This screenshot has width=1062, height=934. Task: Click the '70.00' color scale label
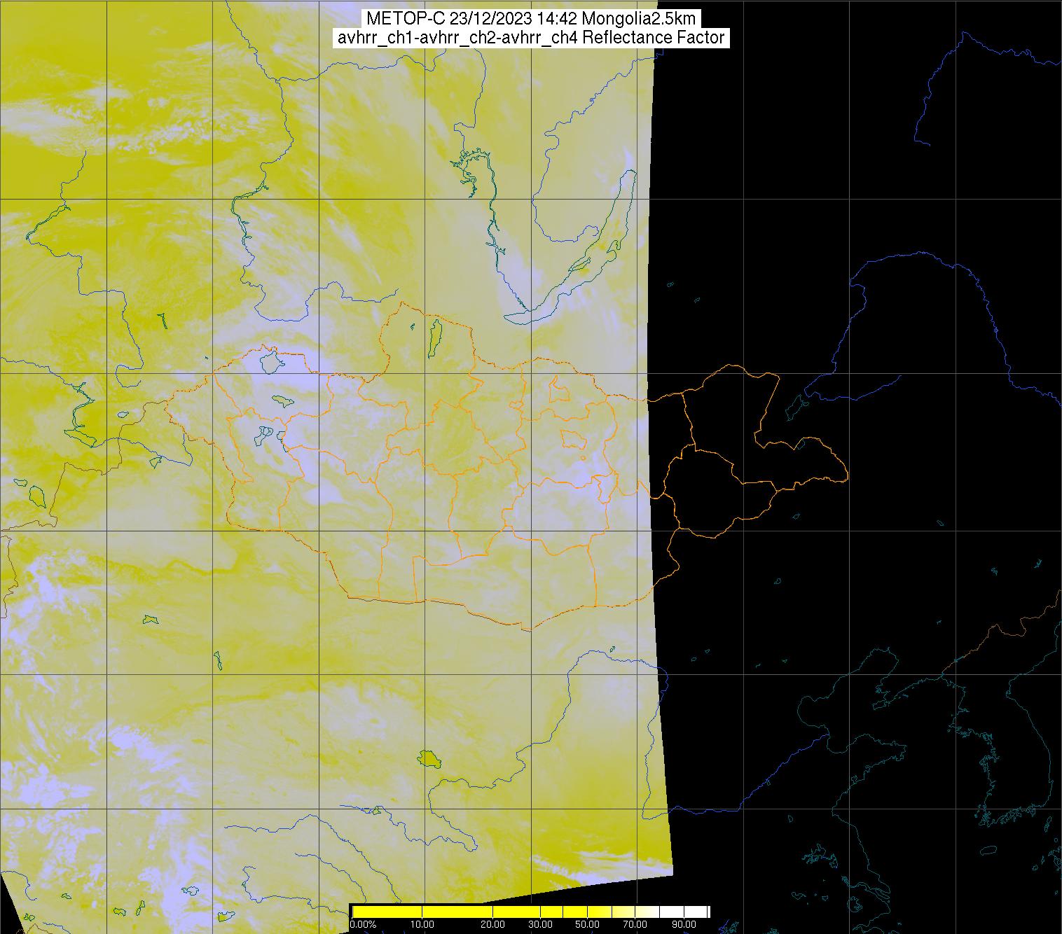pyautogui.click(x=636, y=925)
